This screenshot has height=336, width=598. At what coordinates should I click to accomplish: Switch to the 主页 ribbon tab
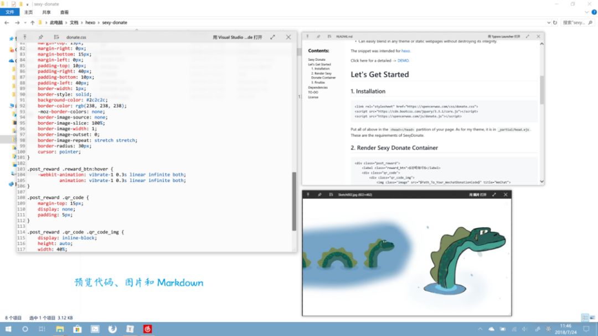pyautogui.click(x=29, y=12)
